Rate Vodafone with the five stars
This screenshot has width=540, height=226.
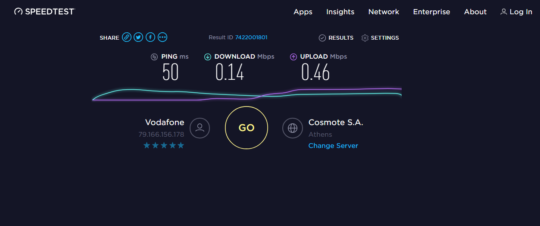[164, 146]
